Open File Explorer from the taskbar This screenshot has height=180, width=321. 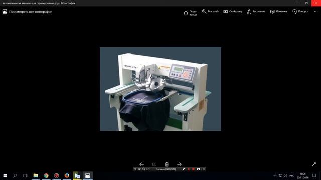click(x=36, y=175)
